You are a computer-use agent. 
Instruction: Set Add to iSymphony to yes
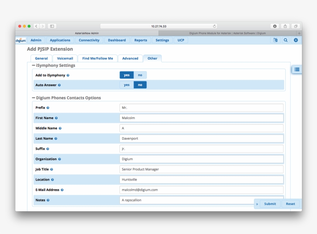[126, 75]
